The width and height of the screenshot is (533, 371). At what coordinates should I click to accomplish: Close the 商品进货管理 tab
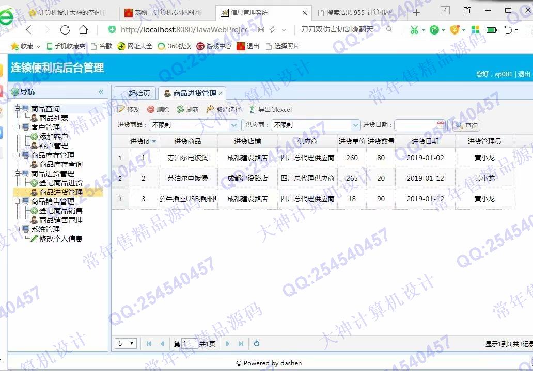point(221,93)
